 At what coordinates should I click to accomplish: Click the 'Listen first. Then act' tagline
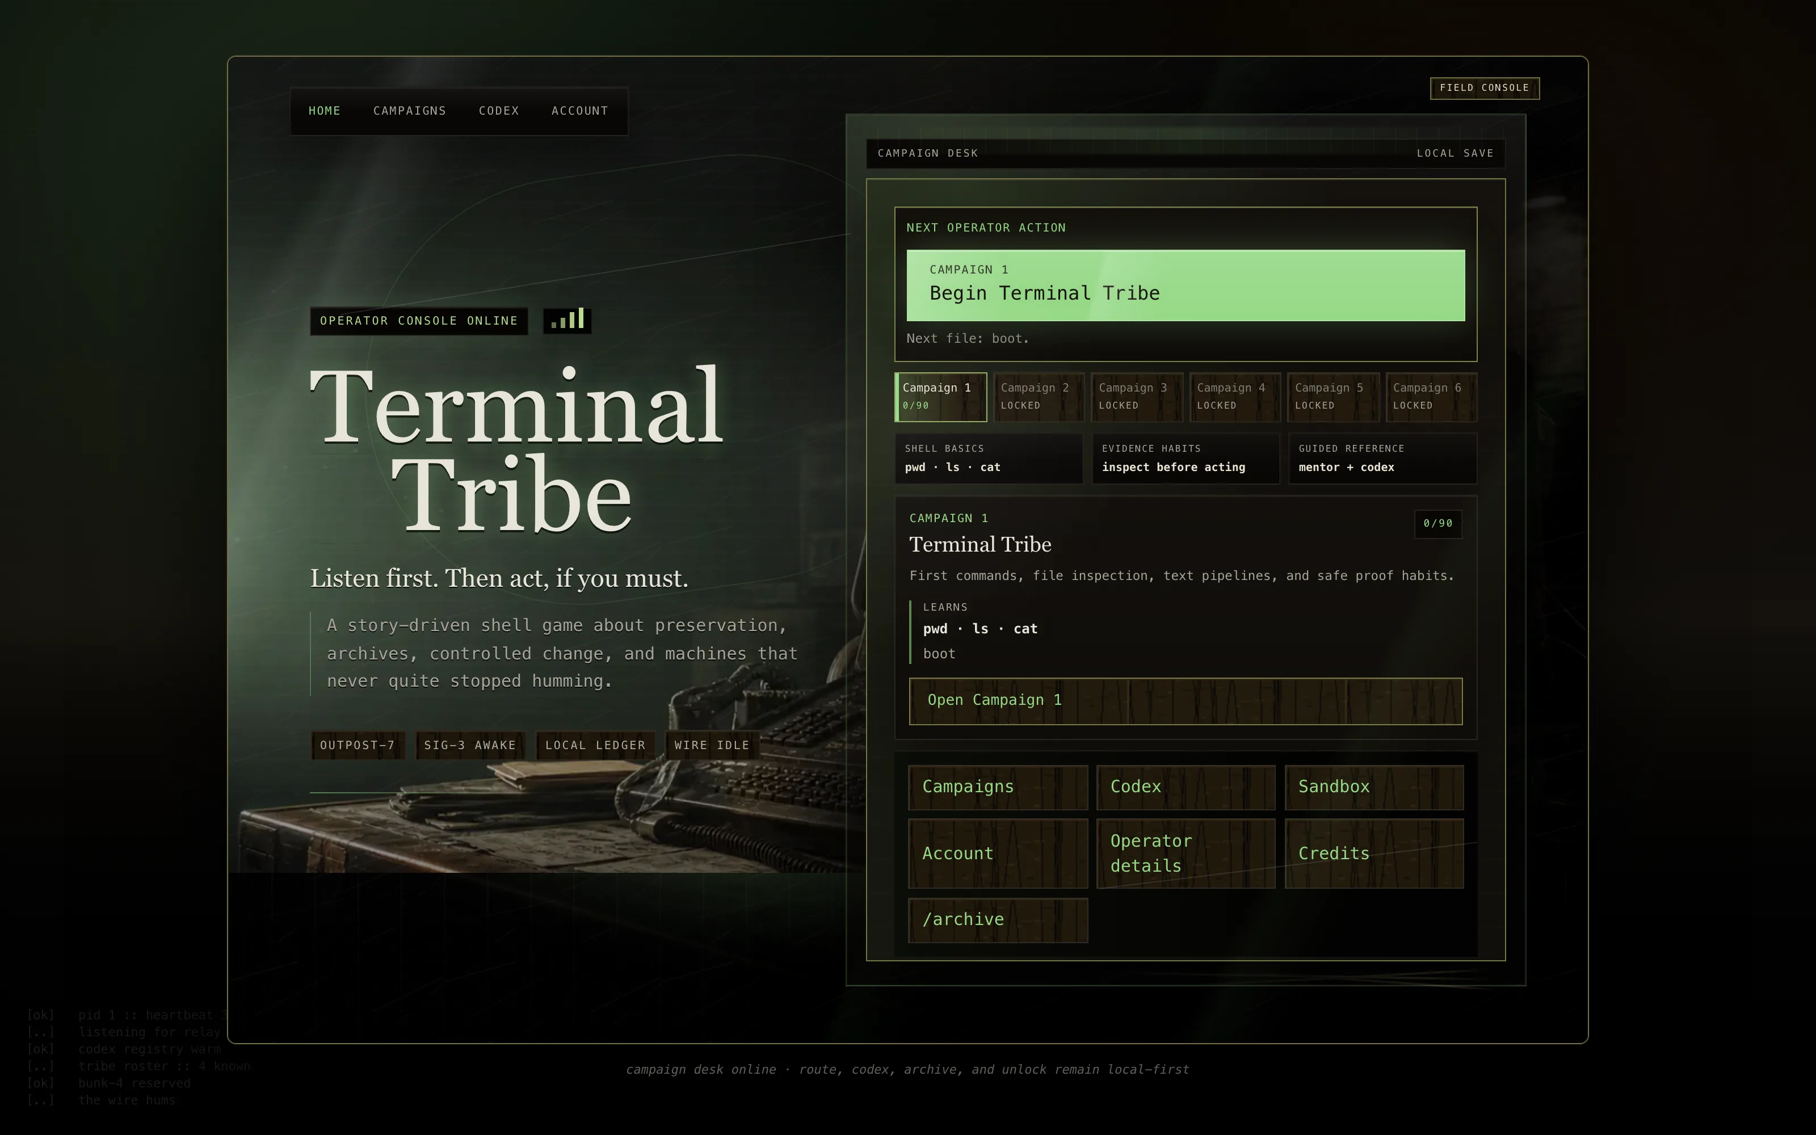pyautogui.click(x=499, y=578)
